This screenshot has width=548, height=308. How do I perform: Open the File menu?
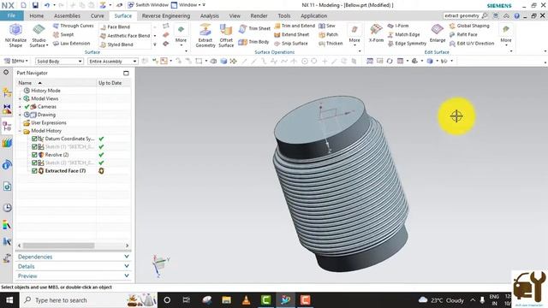pyautogui.click(x=11, y=15)
